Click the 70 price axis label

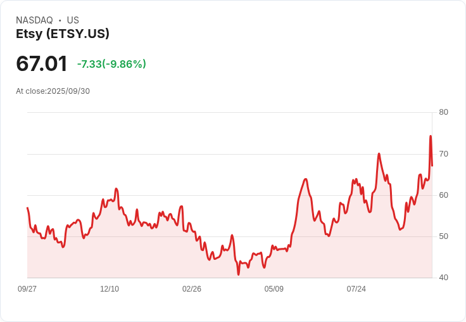point(443,154)
